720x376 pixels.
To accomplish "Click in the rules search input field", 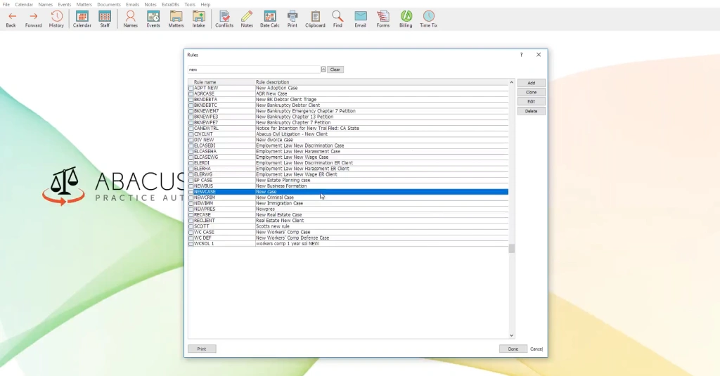I will (x=254, y=70).
